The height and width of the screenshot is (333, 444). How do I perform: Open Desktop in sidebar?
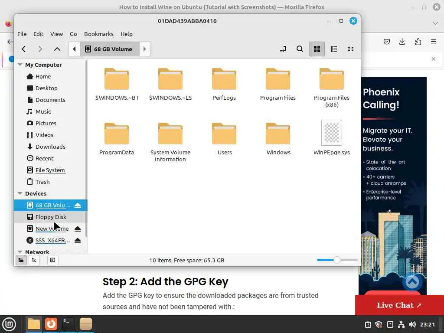click(x=49, y=88)
